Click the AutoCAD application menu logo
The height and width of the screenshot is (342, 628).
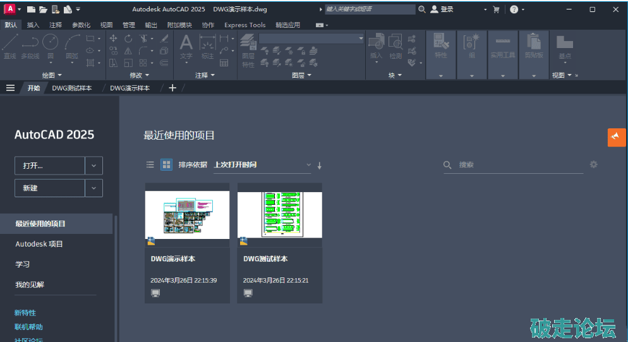pos(9,9)
